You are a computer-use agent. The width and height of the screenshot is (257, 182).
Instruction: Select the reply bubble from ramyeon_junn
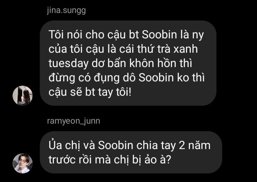[x=131, y=152]
